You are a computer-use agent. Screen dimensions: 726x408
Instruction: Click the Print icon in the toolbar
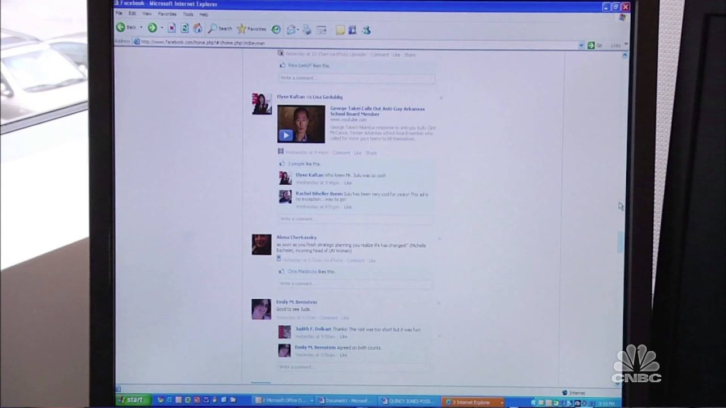pos(307,29)
